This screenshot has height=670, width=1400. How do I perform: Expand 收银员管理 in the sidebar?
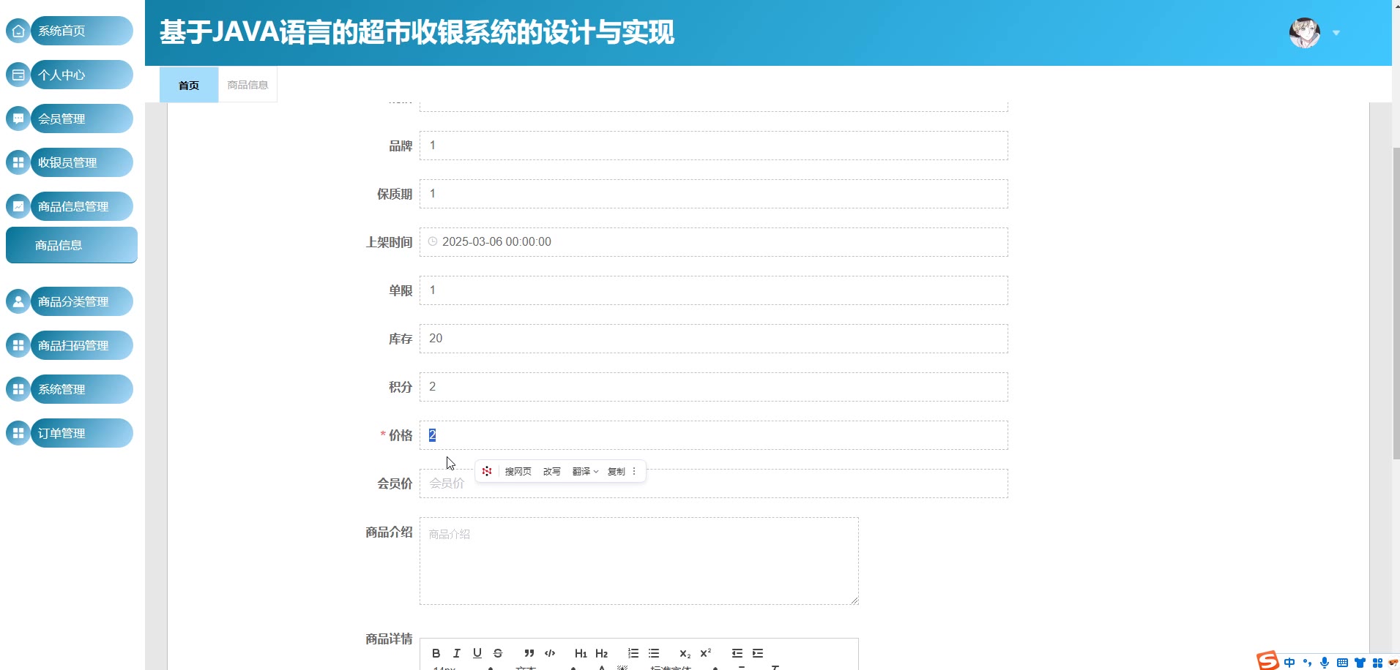tap(81, 162)
